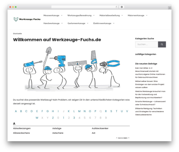Jump to letter D in alphabet index
Image resolution: width=179 pixels, height=152 pixels.
(x=32, y=111)
